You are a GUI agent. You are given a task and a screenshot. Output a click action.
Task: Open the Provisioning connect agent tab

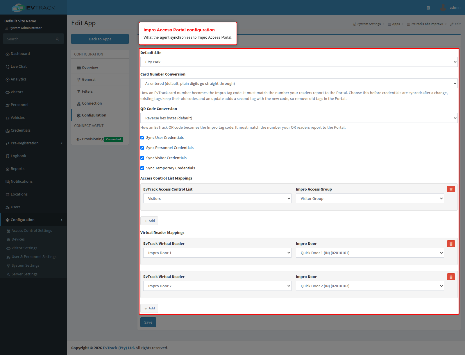pos(100,139)
